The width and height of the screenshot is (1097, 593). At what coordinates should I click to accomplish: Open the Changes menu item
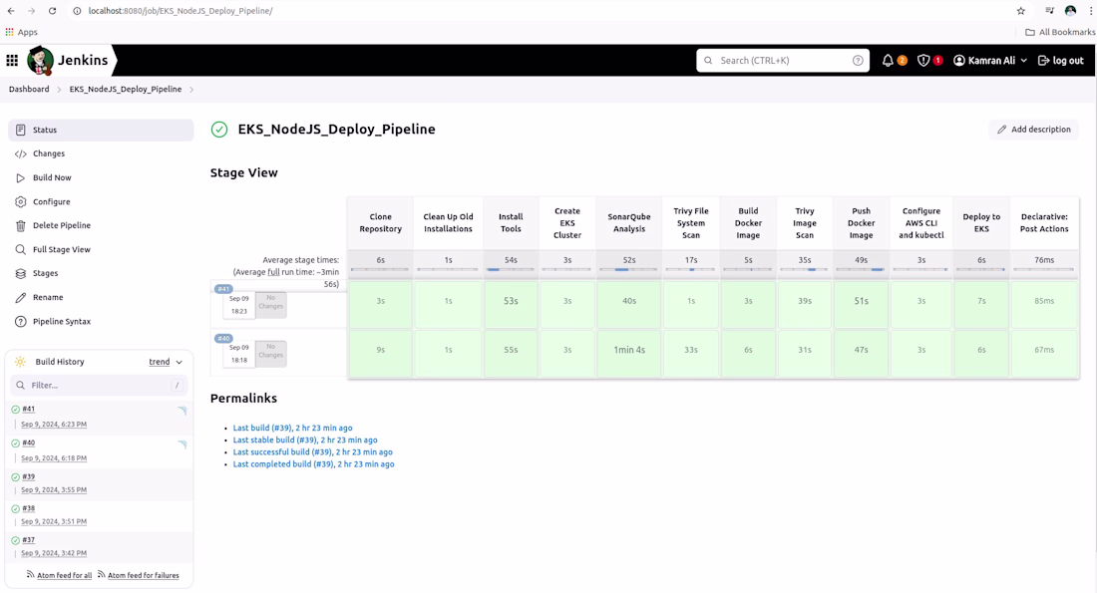tap(101, 153)
